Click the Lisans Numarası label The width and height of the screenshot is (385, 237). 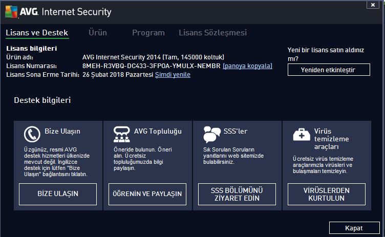click(31, 66)
